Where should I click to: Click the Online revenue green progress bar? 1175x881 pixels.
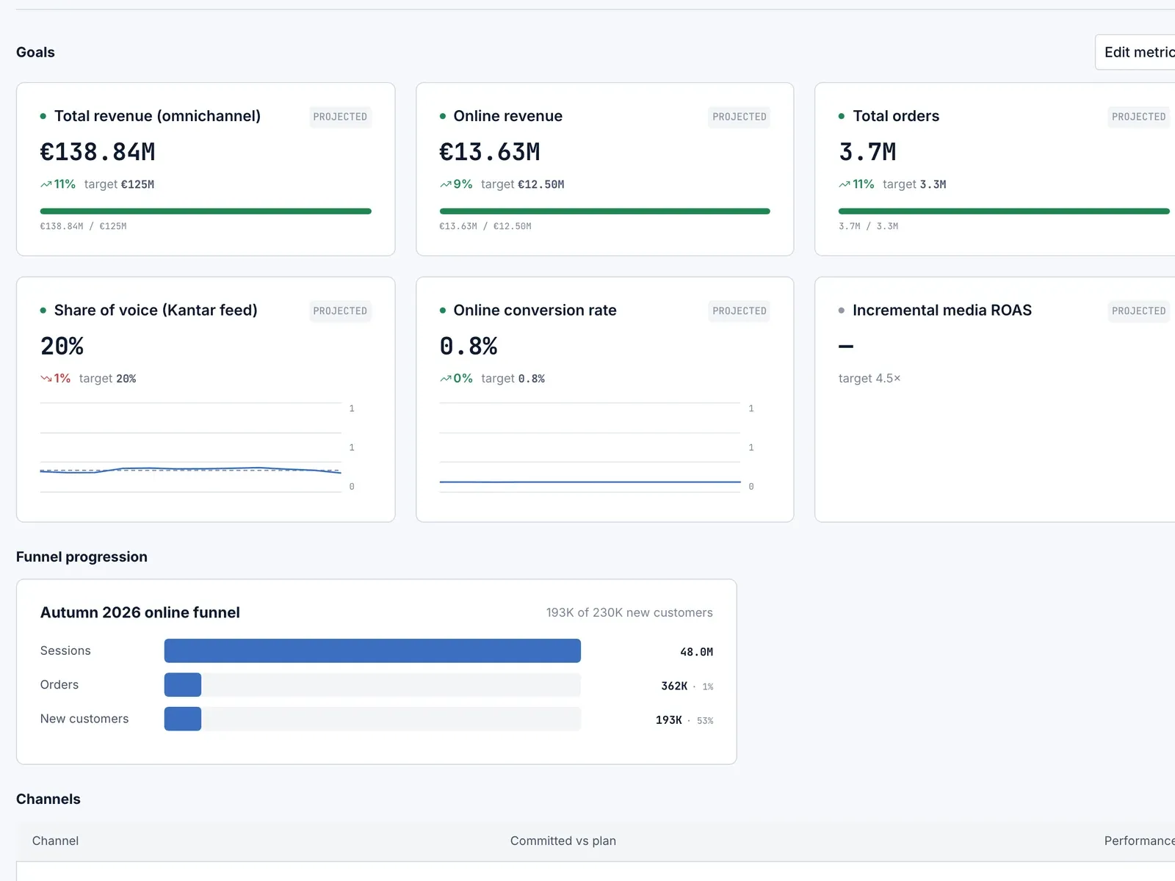coord(604,211)
